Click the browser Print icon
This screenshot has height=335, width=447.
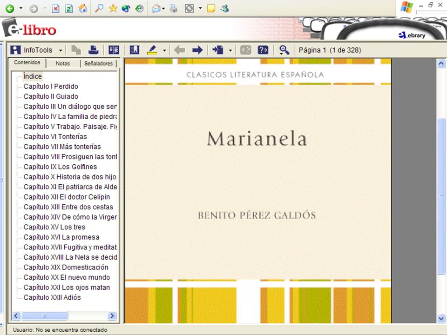coord(174,8)
